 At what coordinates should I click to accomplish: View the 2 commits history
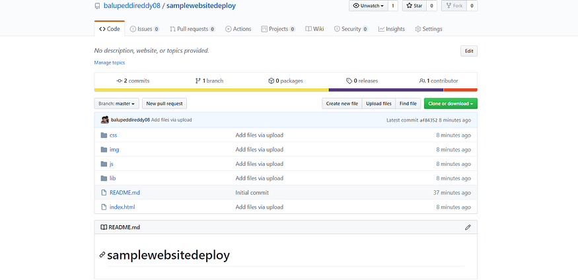[133, 81]
